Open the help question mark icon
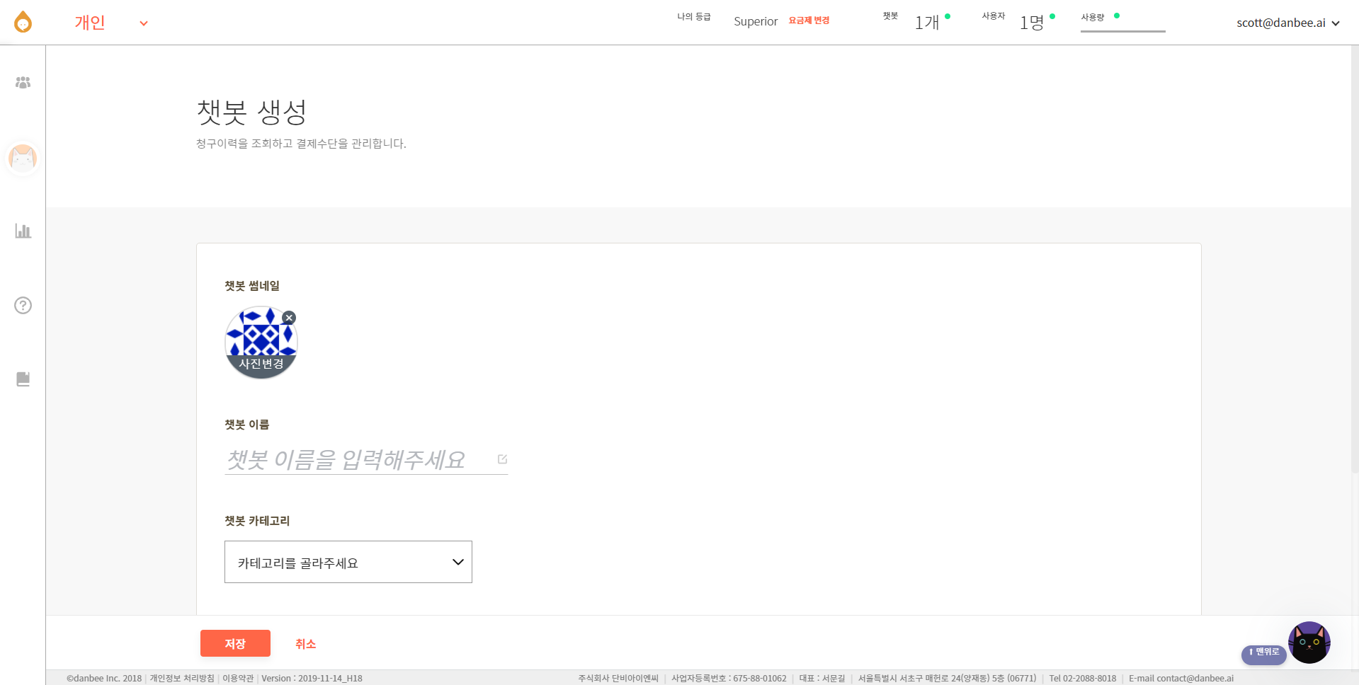The image size is (1359, 685). [x=23, y=305]
